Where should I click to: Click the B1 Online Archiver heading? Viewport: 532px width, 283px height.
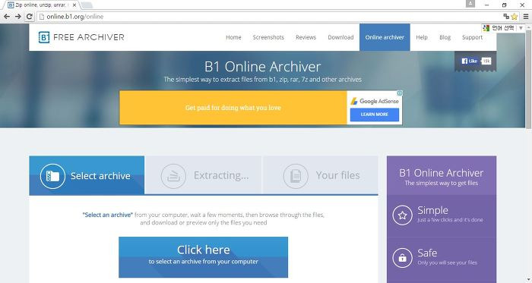263,66
